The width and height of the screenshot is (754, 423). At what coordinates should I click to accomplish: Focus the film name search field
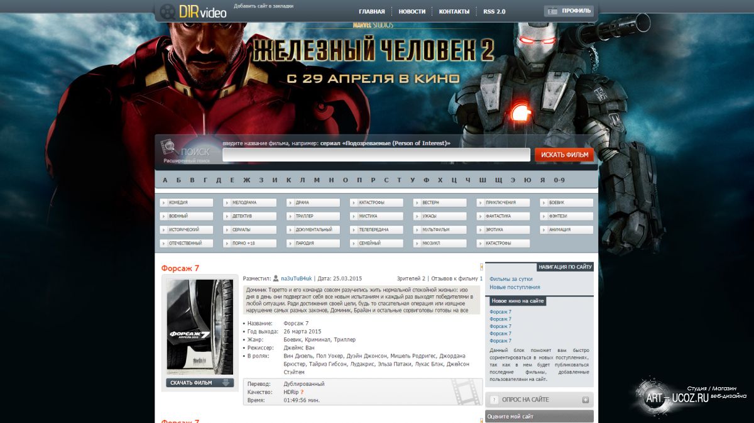pyautogui.click(x=376, y=155)
